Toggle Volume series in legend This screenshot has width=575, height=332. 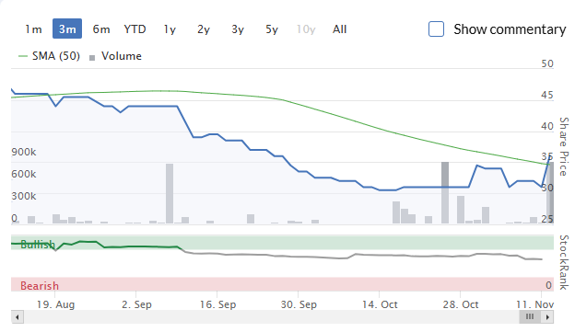(x=115, y=56)
